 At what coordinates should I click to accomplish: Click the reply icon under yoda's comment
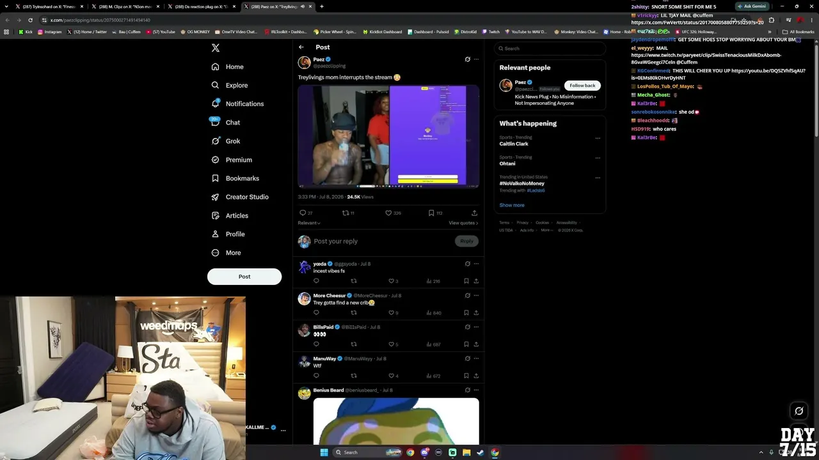(x=316, y=281)
